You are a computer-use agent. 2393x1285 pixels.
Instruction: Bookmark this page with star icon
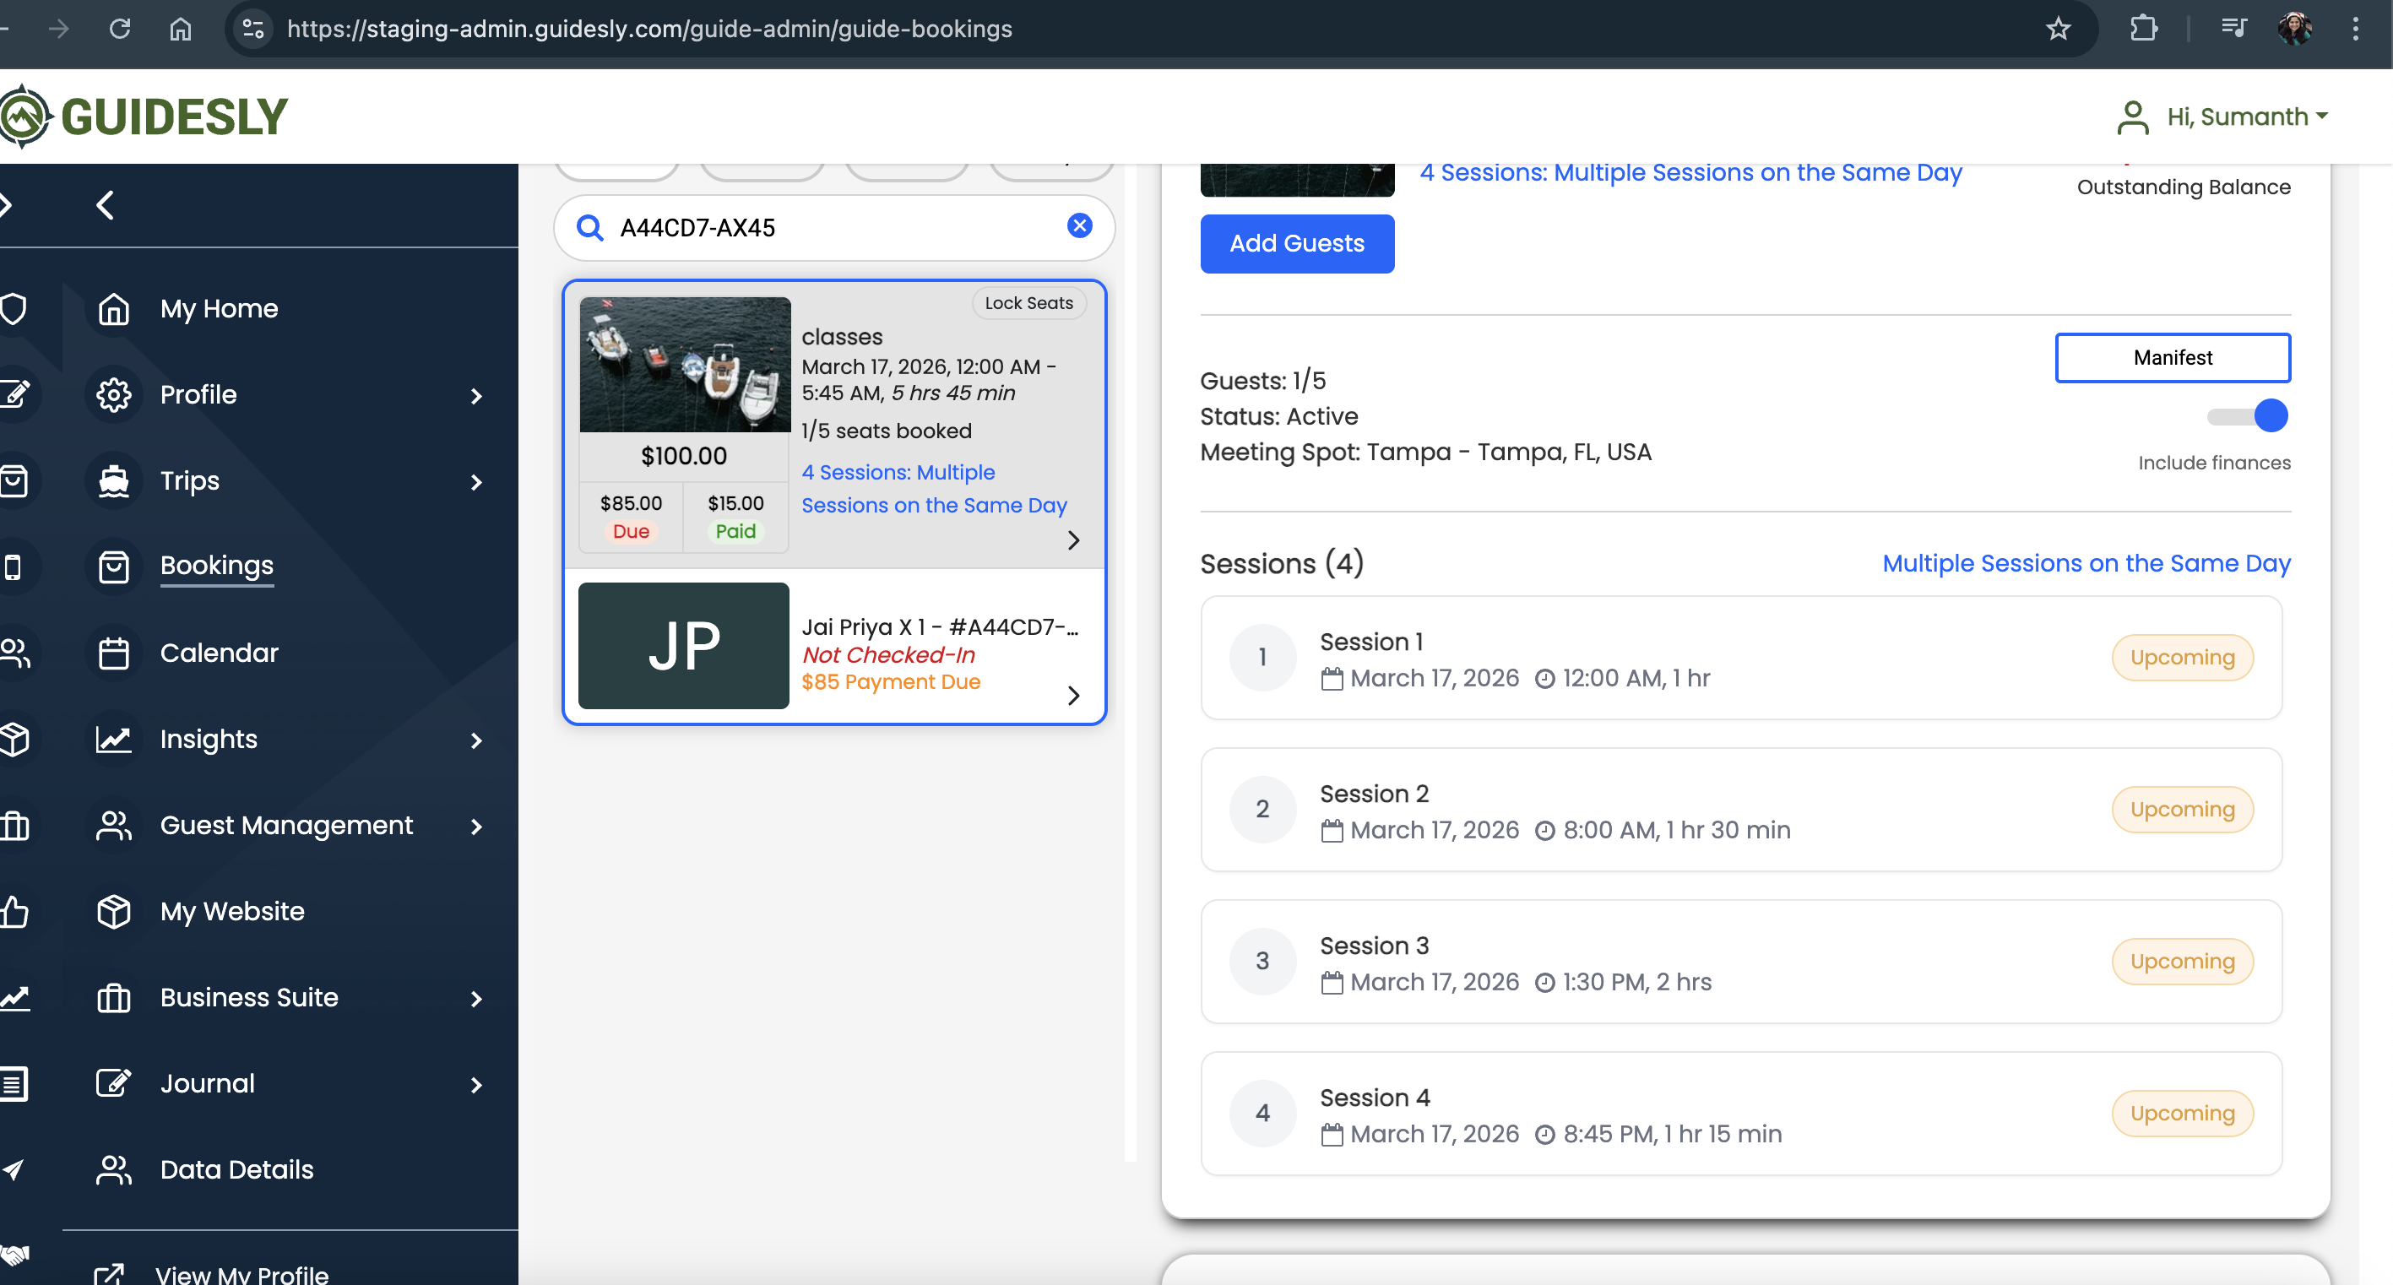[x=2058, y=29]
